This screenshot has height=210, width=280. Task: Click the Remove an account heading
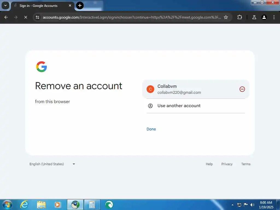pos(78,86)
